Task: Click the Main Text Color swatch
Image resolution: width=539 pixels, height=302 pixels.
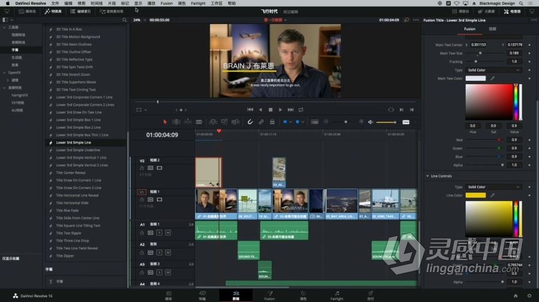Action: pyautogui.click(x=475, y=78)
